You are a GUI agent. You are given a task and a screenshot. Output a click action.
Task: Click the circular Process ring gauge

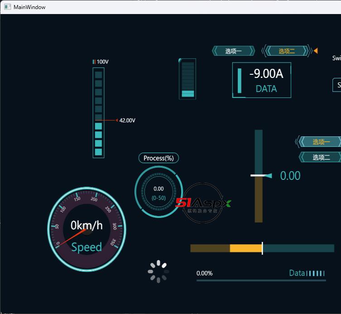click(x=158, y=192)
